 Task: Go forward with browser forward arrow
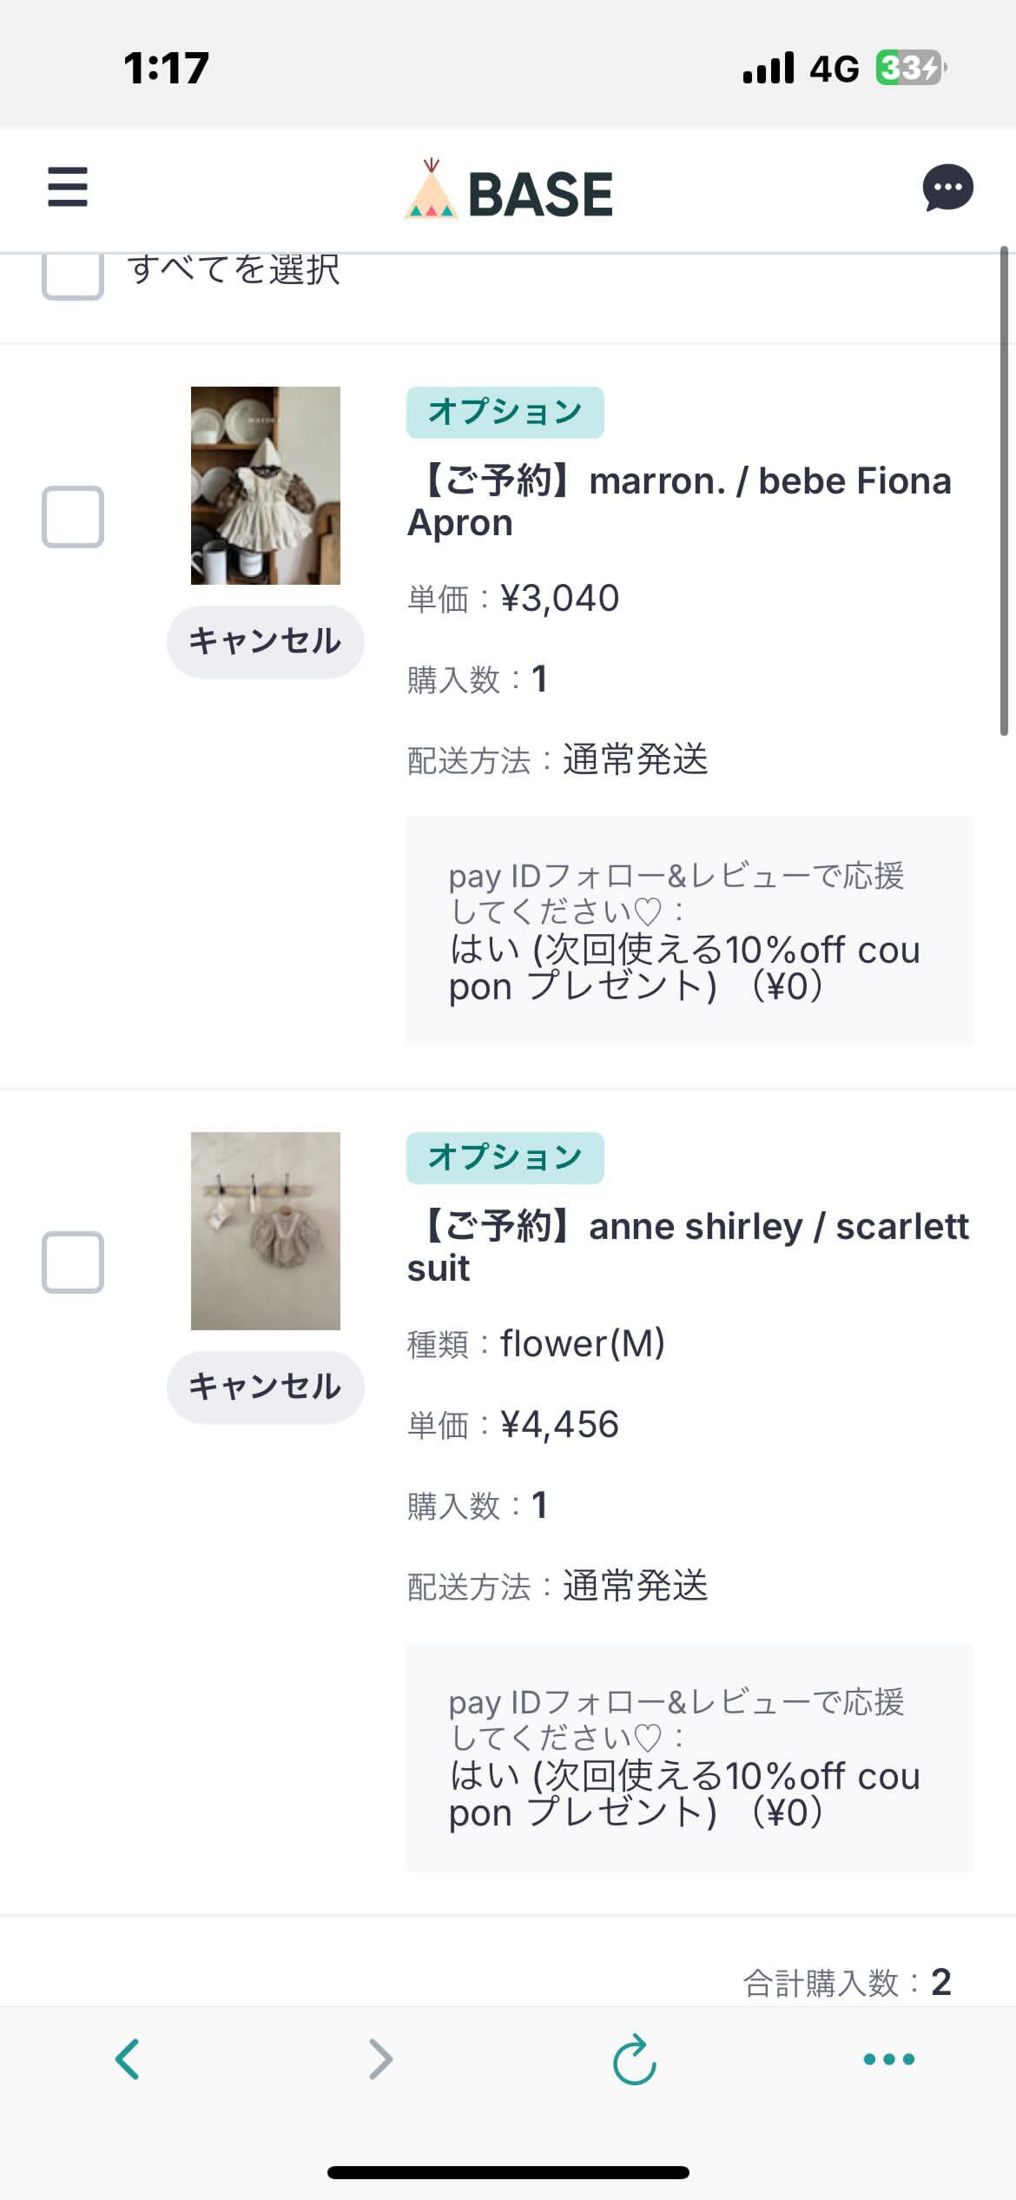380,2058
